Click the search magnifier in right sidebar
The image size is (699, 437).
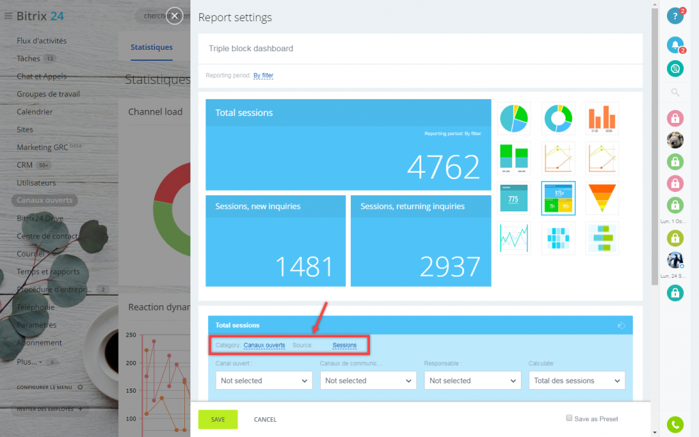[675, 92]
